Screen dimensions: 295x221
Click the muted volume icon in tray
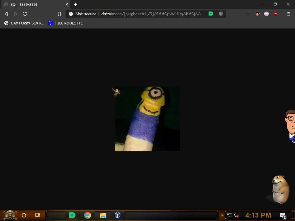236,215
